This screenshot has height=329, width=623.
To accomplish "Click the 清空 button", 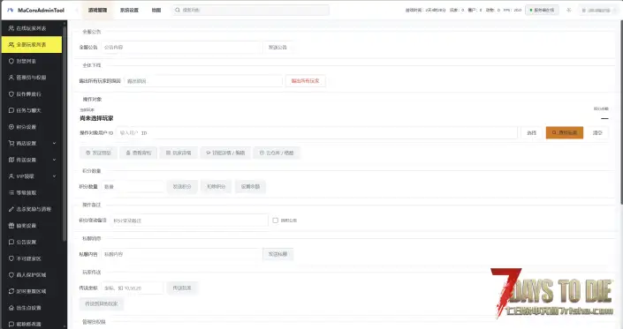I will coord(597,133).
